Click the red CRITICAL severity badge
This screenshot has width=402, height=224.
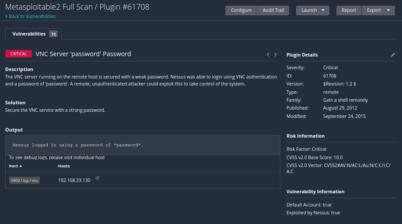tap(18, 54)
